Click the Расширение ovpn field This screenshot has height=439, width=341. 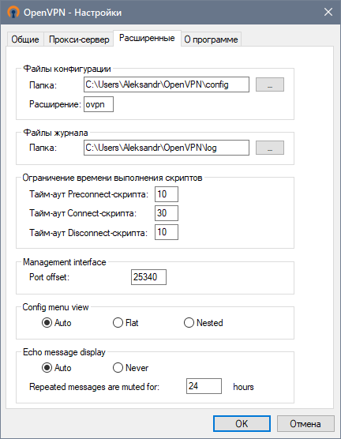point(99,104)
